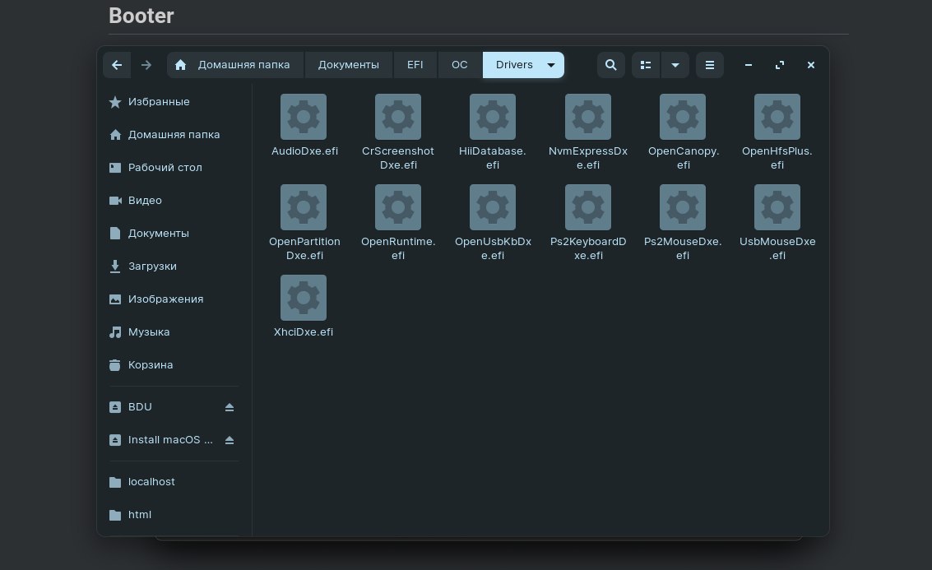The width and height of the screenshot is (932, 570).
Task: Select the OpenUsbKbDxe.efi file icon
Action: click(x=493, y=206)
